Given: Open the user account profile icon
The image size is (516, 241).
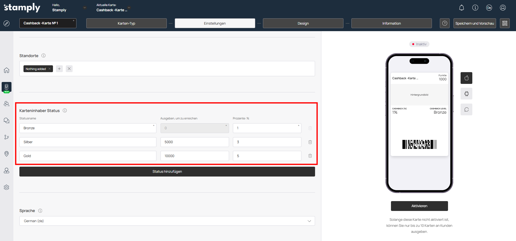Looking at the screenshot, I should click(503, 8).
